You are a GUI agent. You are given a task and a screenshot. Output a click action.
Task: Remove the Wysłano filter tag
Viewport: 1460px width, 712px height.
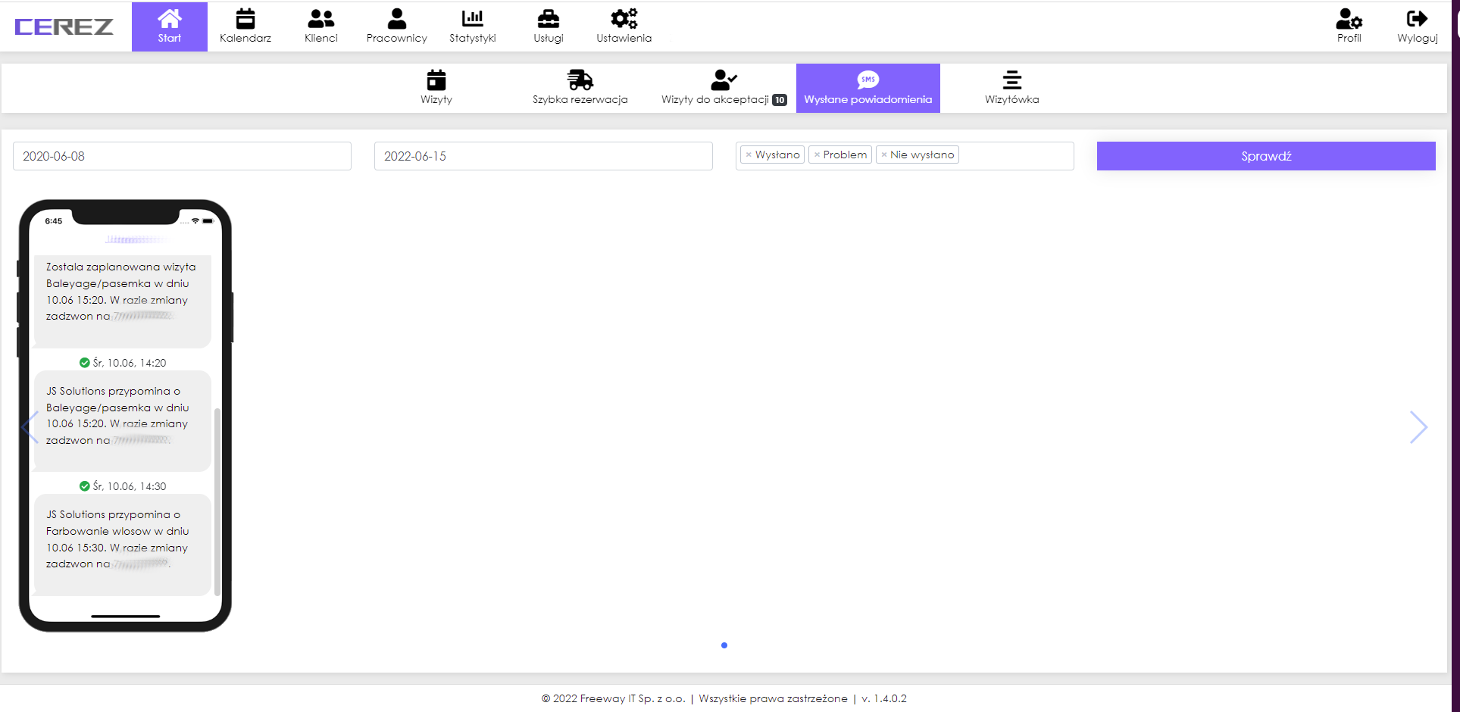749,155
